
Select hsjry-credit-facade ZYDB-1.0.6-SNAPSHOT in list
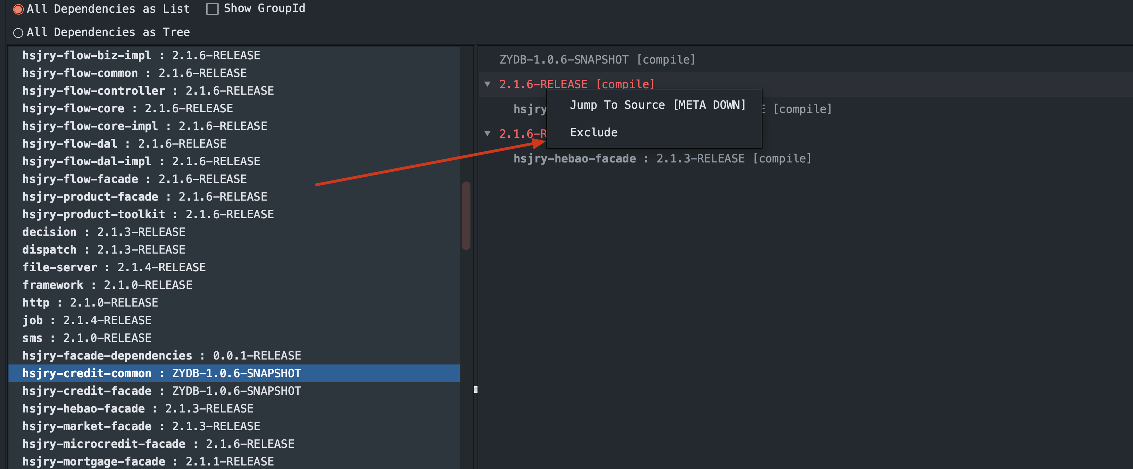point(161,391)
